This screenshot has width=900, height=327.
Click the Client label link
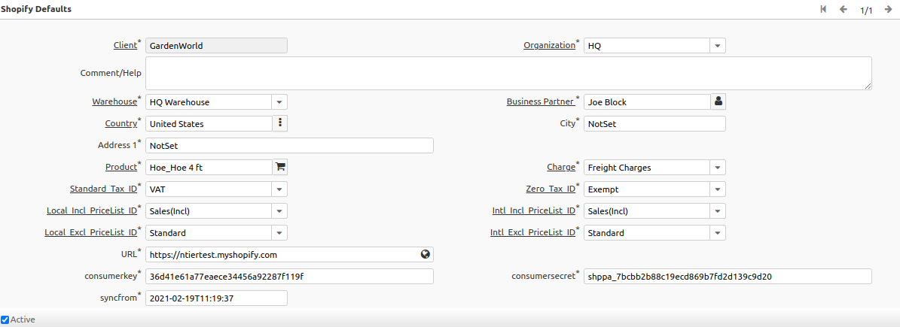[x=124, y=45]
